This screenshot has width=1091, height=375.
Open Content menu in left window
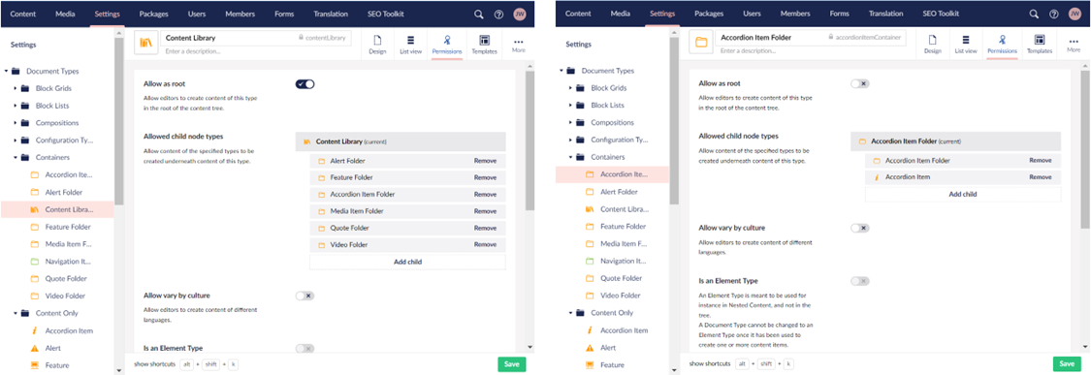tap(23, 14)
